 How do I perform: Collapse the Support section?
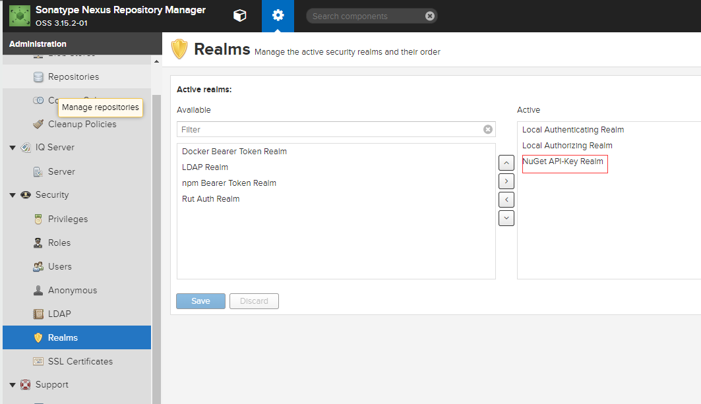pos(13,385)
